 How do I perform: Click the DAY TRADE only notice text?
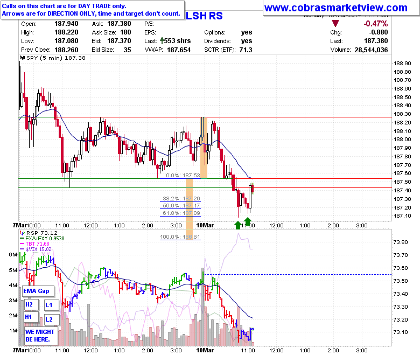point(64,6)
